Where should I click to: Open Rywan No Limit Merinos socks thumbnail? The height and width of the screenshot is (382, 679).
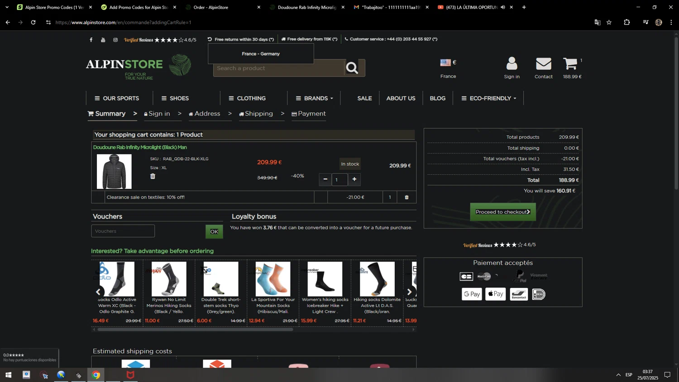tap(169, 279)
